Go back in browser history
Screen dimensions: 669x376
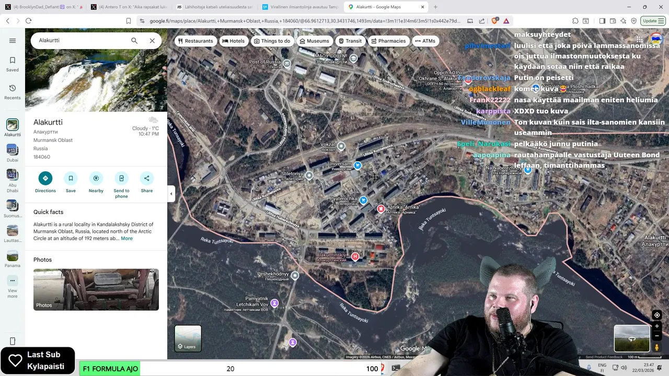(7, 21)
